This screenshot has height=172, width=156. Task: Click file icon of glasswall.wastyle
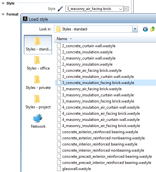(x=59, y=168)
